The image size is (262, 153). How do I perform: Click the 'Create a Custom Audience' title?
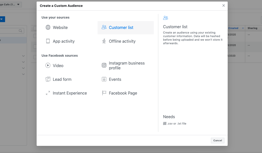(61, 6)
